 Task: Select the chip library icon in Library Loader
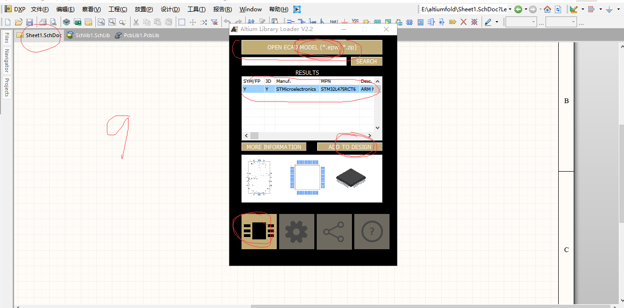pyautogui.click(x=258, y=231)
